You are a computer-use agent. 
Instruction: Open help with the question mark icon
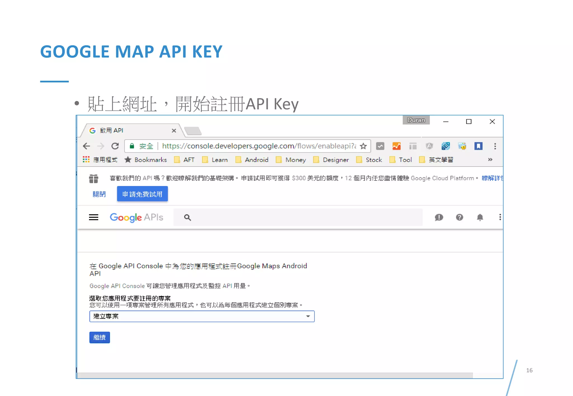pyautogui.click(x=459, y=217)
